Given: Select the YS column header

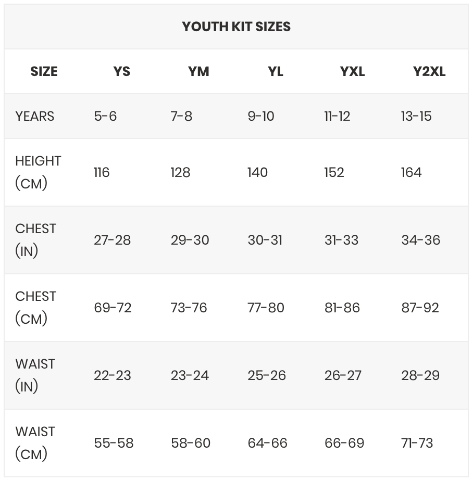Looking at the screenshot, I should click(121, 71).
